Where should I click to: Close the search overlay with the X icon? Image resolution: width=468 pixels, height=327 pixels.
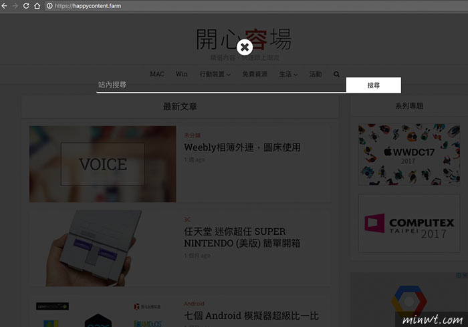[245, 47]
